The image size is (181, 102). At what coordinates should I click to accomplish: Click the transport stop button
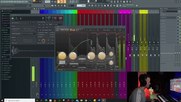click(40, 2)
